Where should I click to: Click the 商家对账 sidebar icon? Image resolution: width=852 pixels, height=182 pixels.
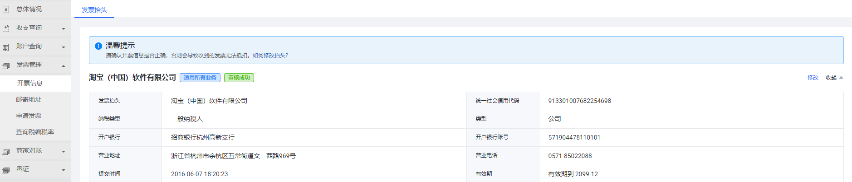click(6, 152)
